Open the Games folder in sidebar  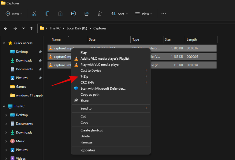21,87
